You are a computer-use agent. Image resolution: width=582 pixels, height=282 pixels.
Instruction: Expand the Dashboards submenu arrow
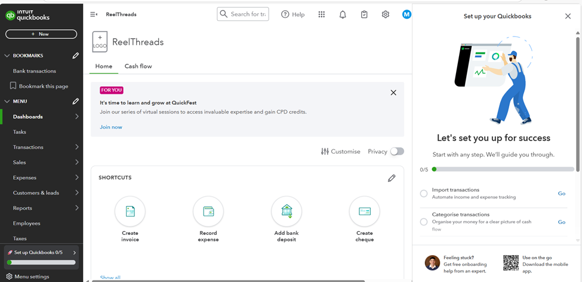coord(77,117)
